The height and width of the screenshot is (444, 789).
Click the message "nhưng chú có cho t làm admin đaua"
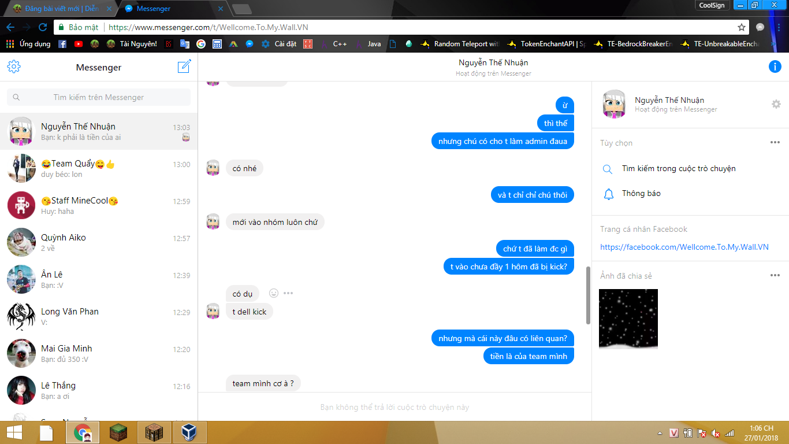503,141
